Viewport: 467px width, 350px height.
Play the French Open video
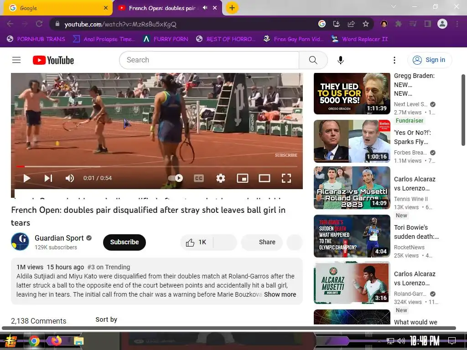pyautogui.click(x=27, y=178)
